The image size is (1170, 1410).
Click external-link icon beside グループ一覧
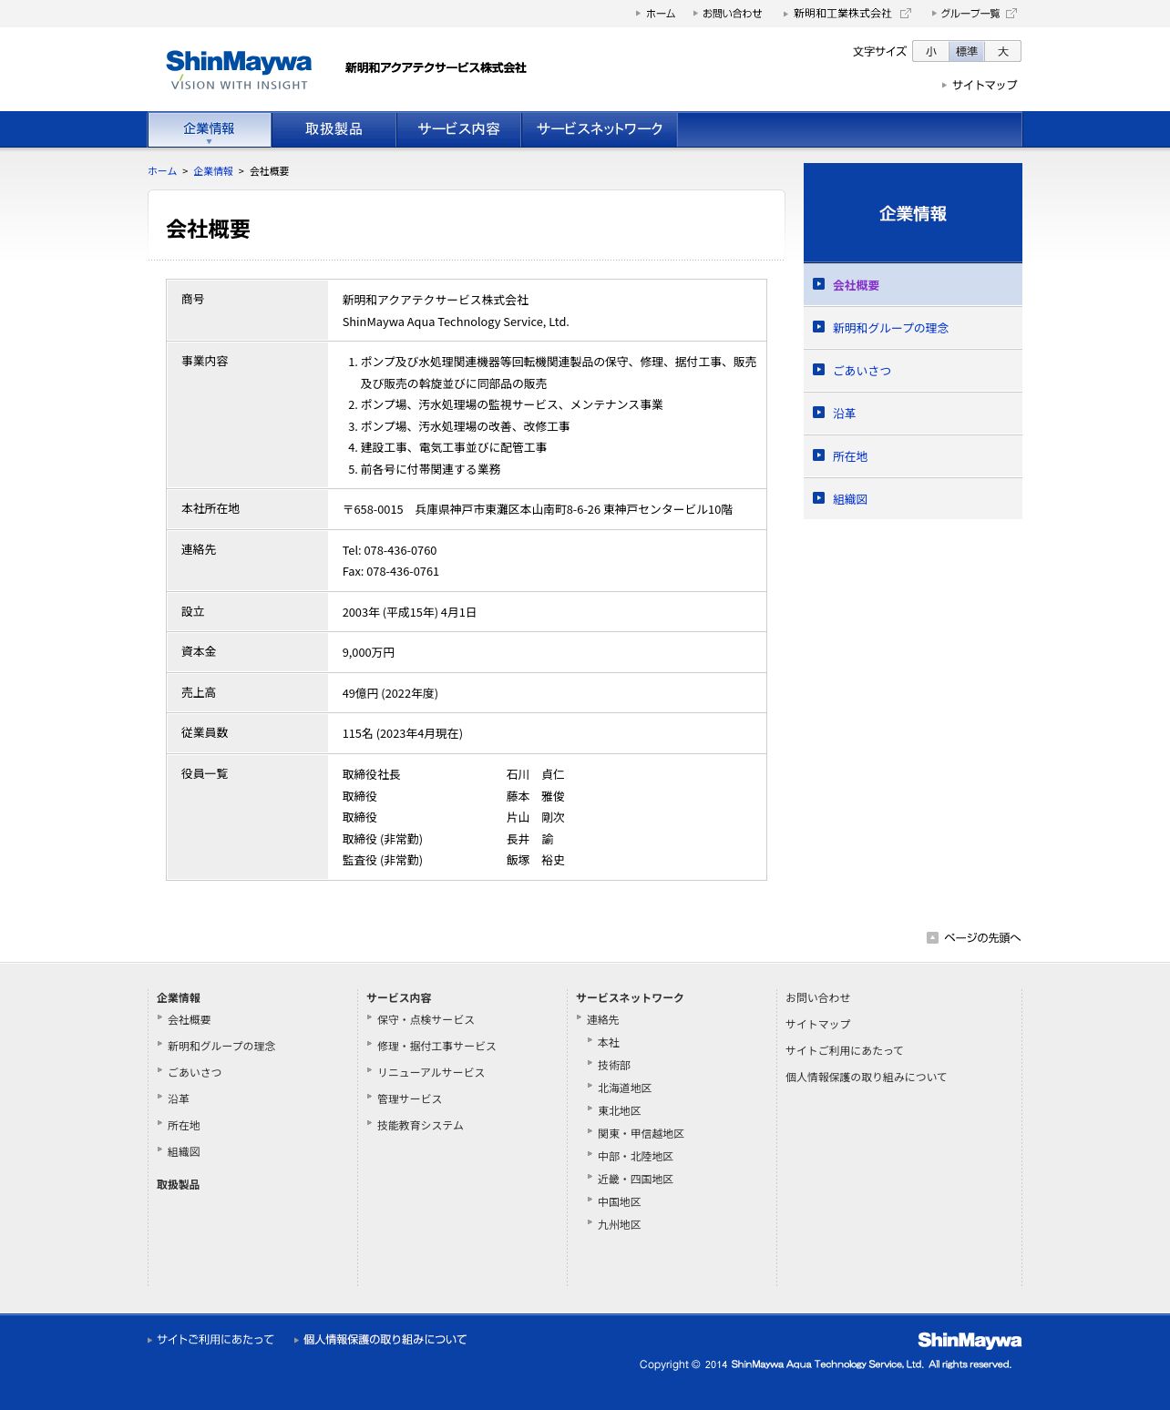point(1011,14)
